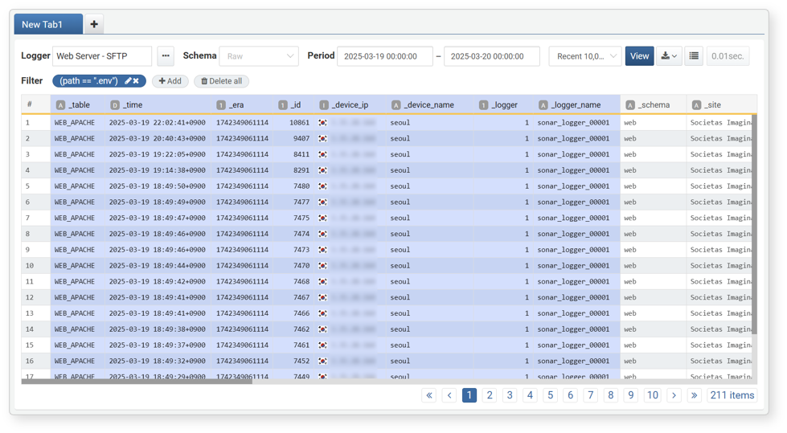Screen dimensions: 787x433
Task: Edit the period end date field
Action: [x=492, y=56]
